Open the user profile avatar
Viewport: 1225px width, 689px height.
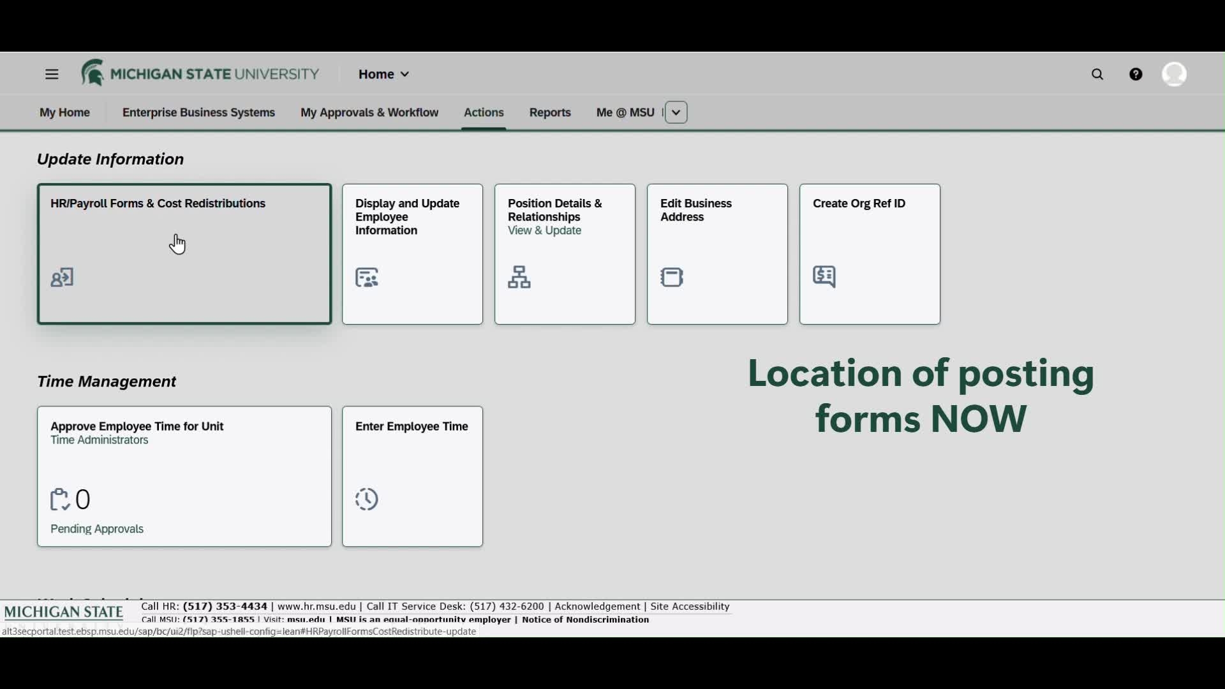coord(1174,75)
